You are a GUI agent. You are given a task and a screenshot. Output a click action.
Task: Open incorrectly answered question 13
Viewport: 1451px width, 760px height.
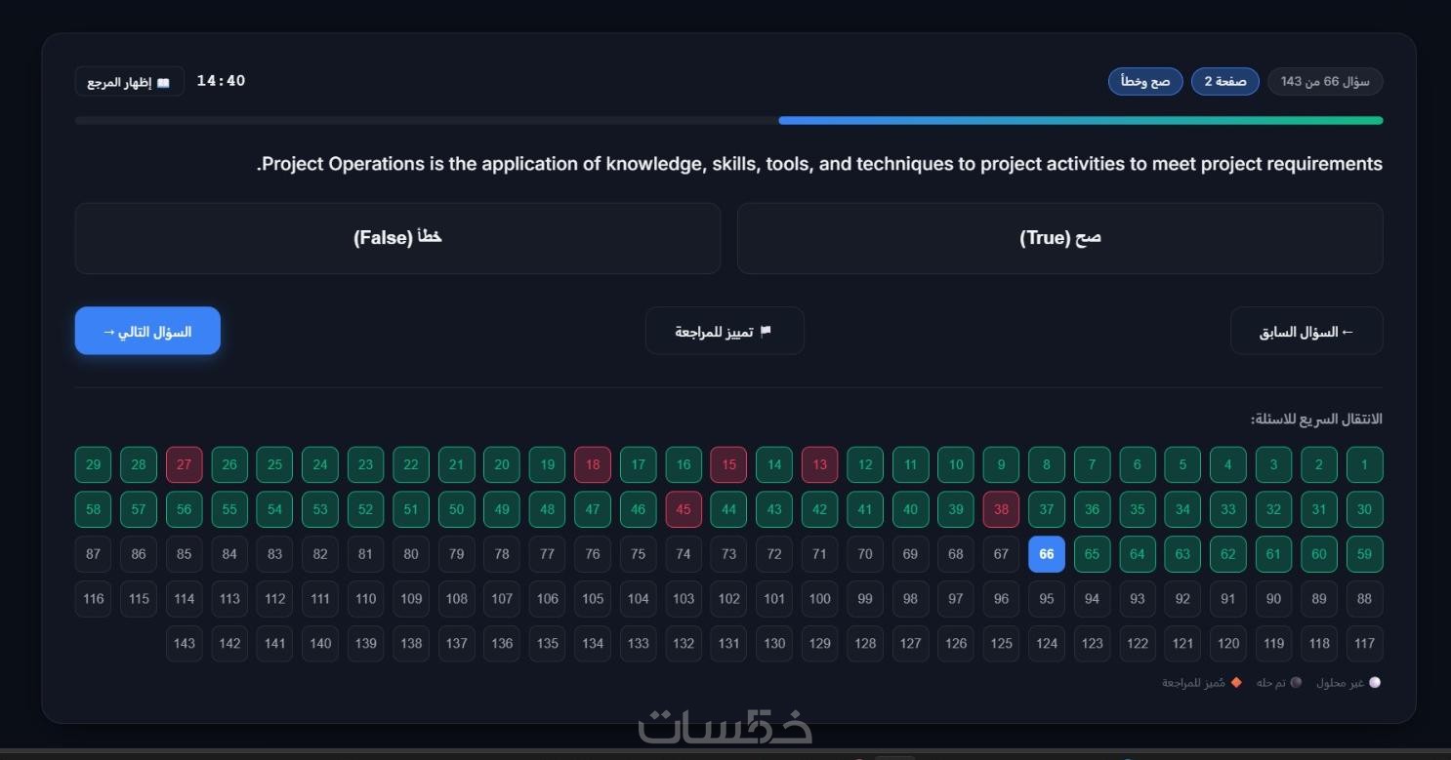(819, 464)
